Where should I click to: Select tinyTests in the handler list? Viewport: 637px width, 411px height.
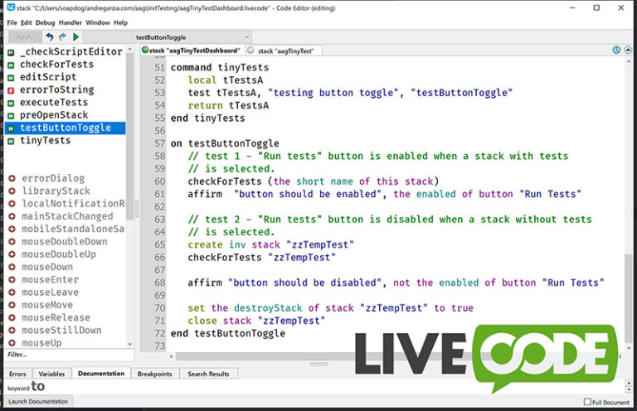[x=46, y=141]
